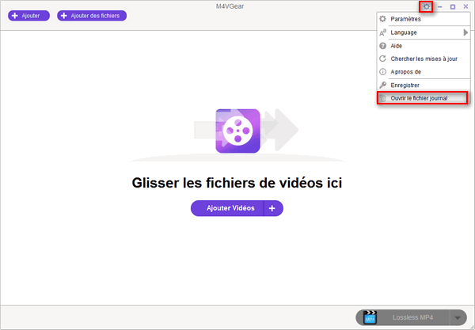
Task: Click the MP4 clapperboard format icon
Action: [x=370, y=317]
